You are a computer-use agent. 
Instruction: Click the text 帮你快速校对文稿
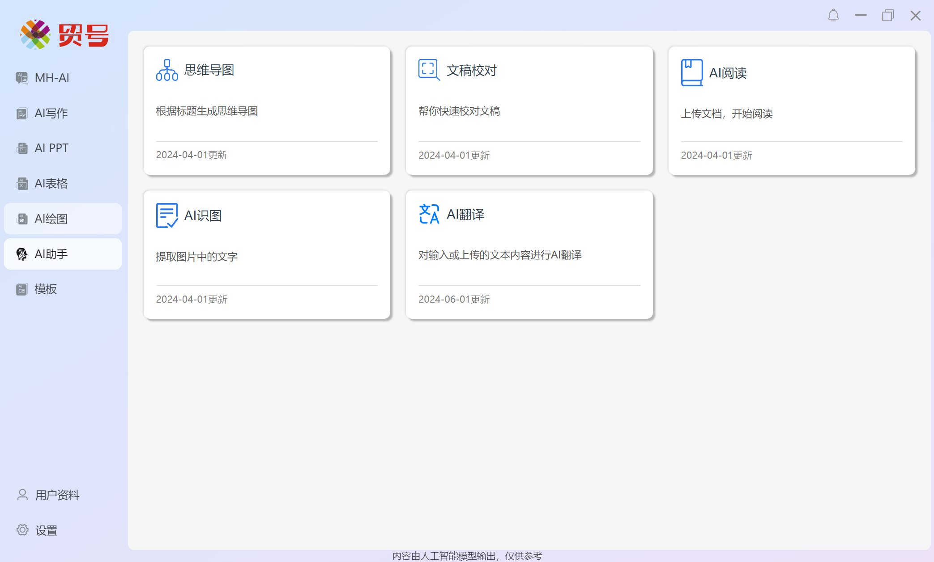point(459,111)
